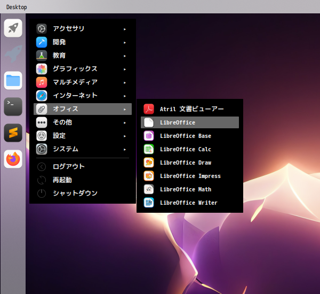Image resolution: width=320 pixels, height=294 pixels.
Task: Click the 開発 hammer icon
Action: [42, 42]
